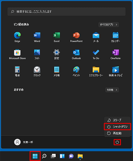Viewport: 133px width, 161px height.
Task: Launch メモ帳 notepad
Action: pos(57,72)
